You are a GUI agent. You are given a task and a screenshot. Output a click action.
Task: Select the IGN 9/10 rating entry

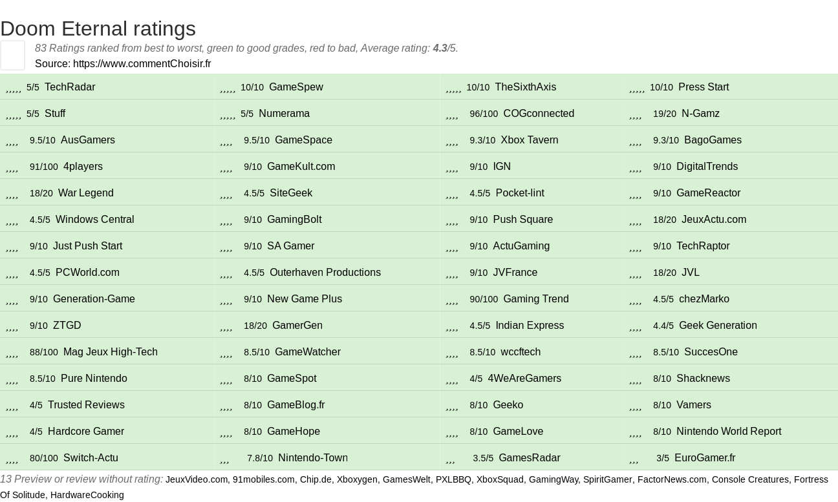coord(502,166)
